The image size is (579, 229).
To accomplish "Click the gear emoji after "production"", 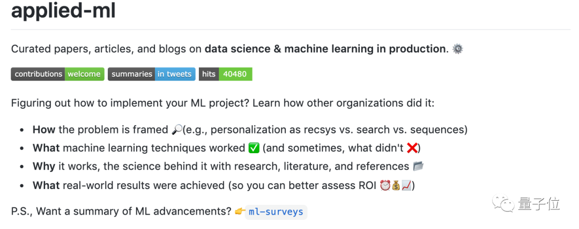I will tap(458, 49).
